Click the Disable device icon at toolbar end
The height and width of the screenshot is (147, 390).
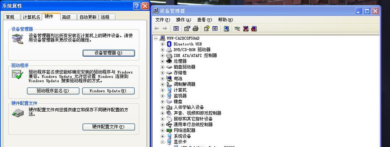click(254, 29)
